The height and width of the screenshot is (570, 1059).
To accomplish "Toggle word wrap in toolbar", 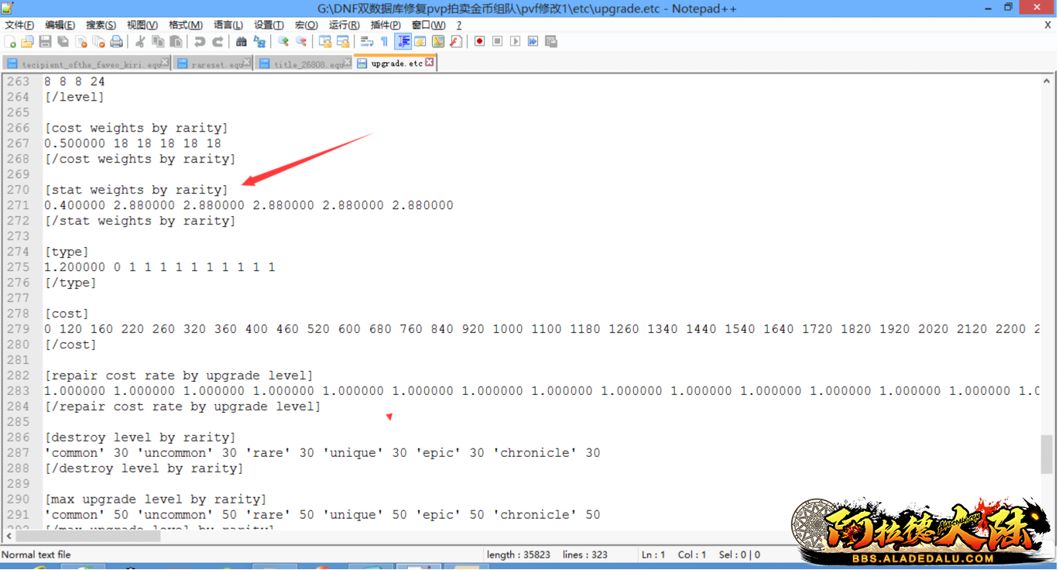I will (x=367, y=42).
